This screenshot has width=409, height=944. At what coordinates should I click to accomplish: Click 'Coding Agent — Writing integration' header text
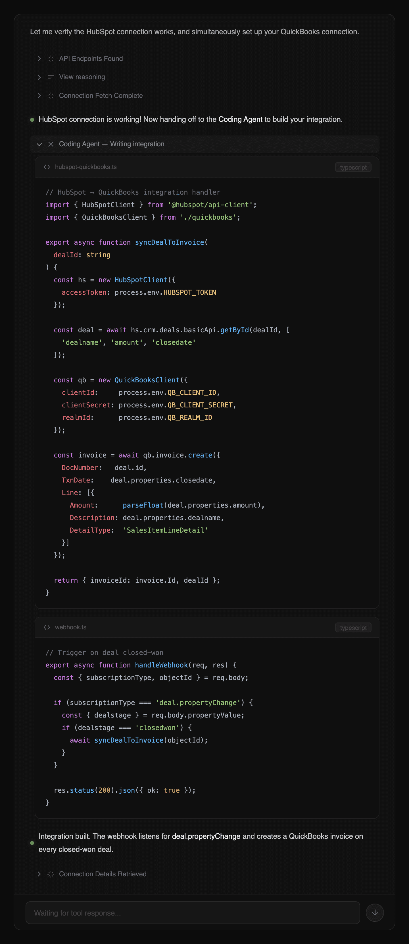click(112, 144)
